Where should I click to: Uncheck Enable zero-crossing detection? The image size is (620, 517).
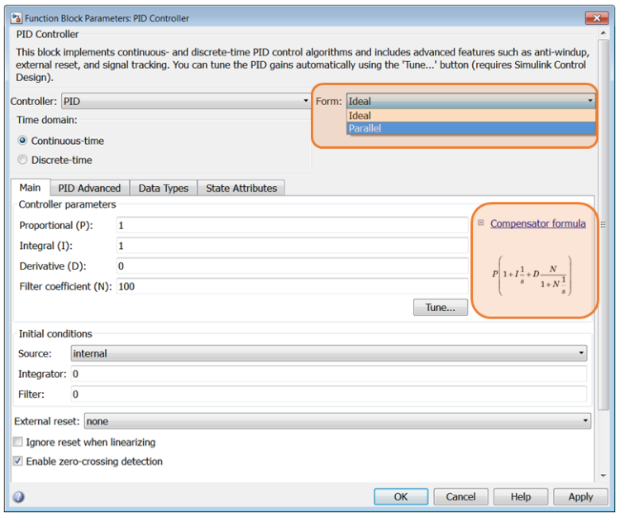point(18,461)
